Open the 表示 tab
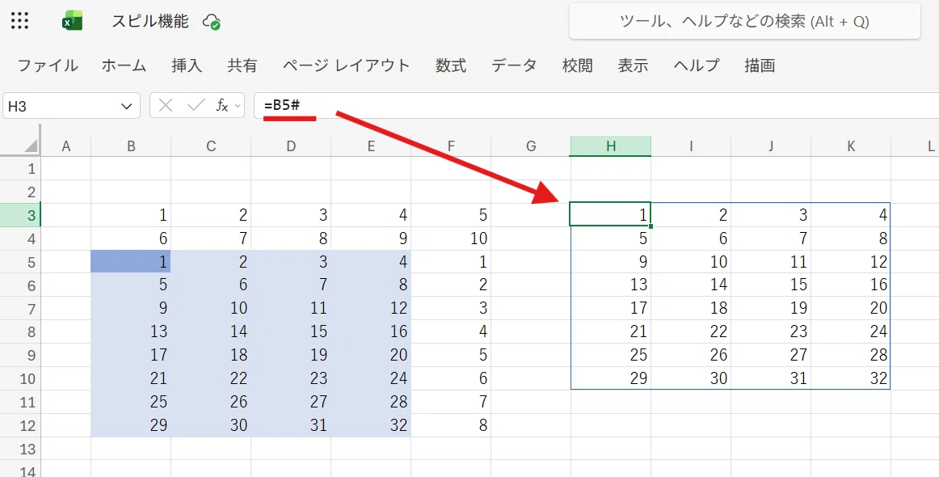This screenshot has height=477, width=939. [633, 65]
